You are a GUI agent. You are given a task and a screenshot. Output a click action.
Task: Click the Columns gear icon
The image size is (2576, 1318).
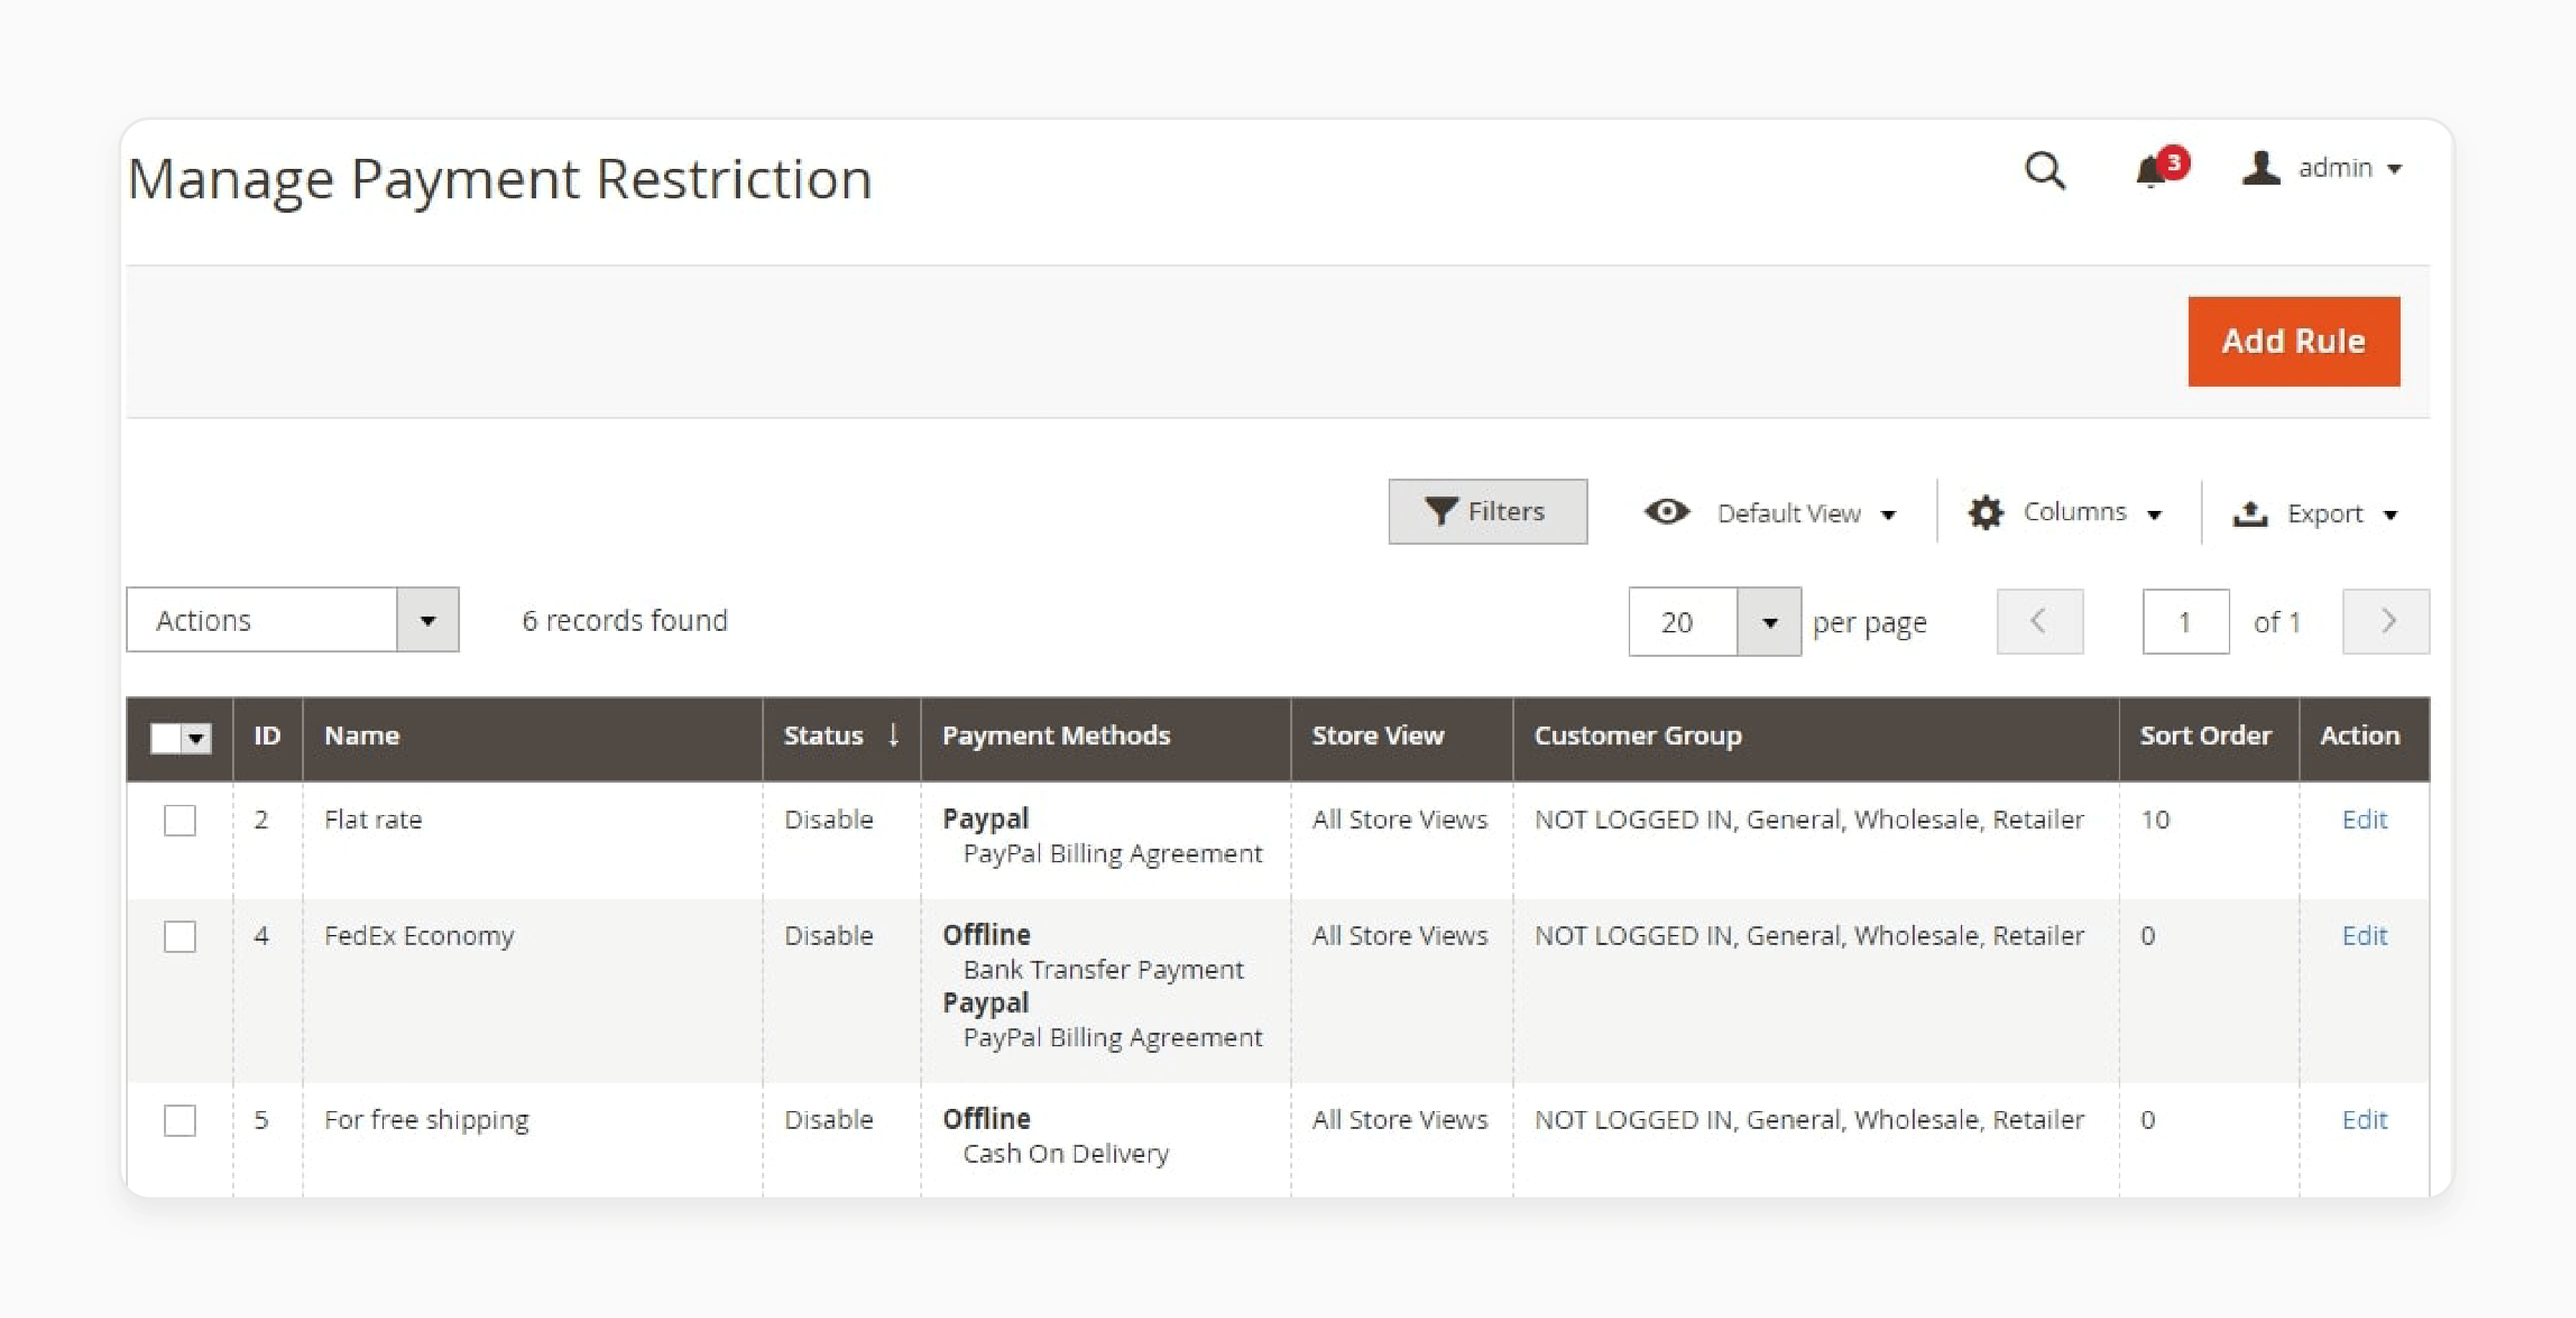[x=1985, y=512]
